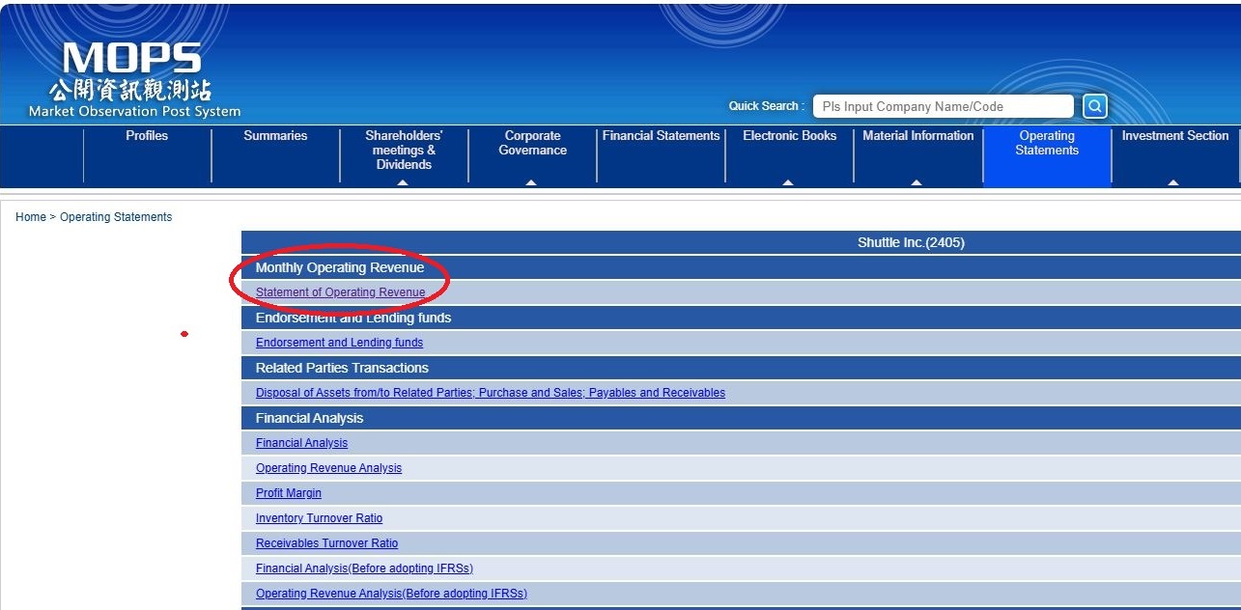Open the Financial Statements menu
Screen dimensions: 1241x610
661,136
